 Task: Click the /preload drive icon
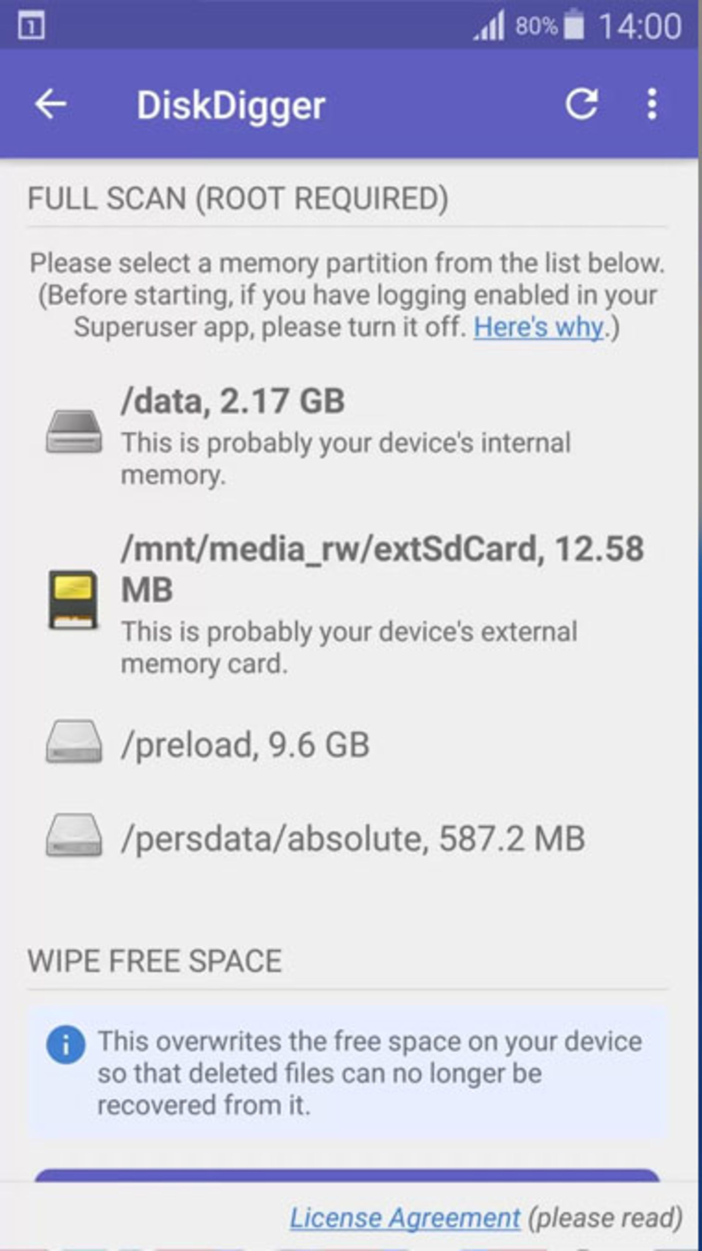pos(74,741)
